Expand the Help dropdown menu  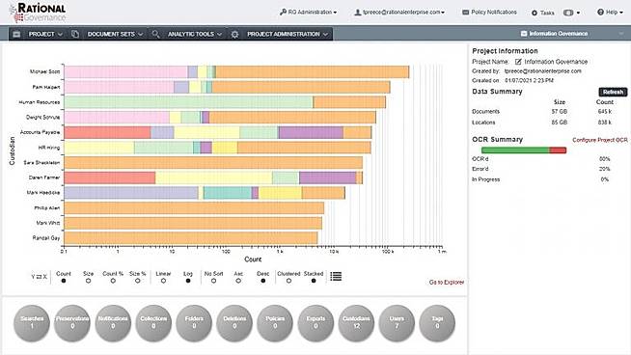click(610, 13)
